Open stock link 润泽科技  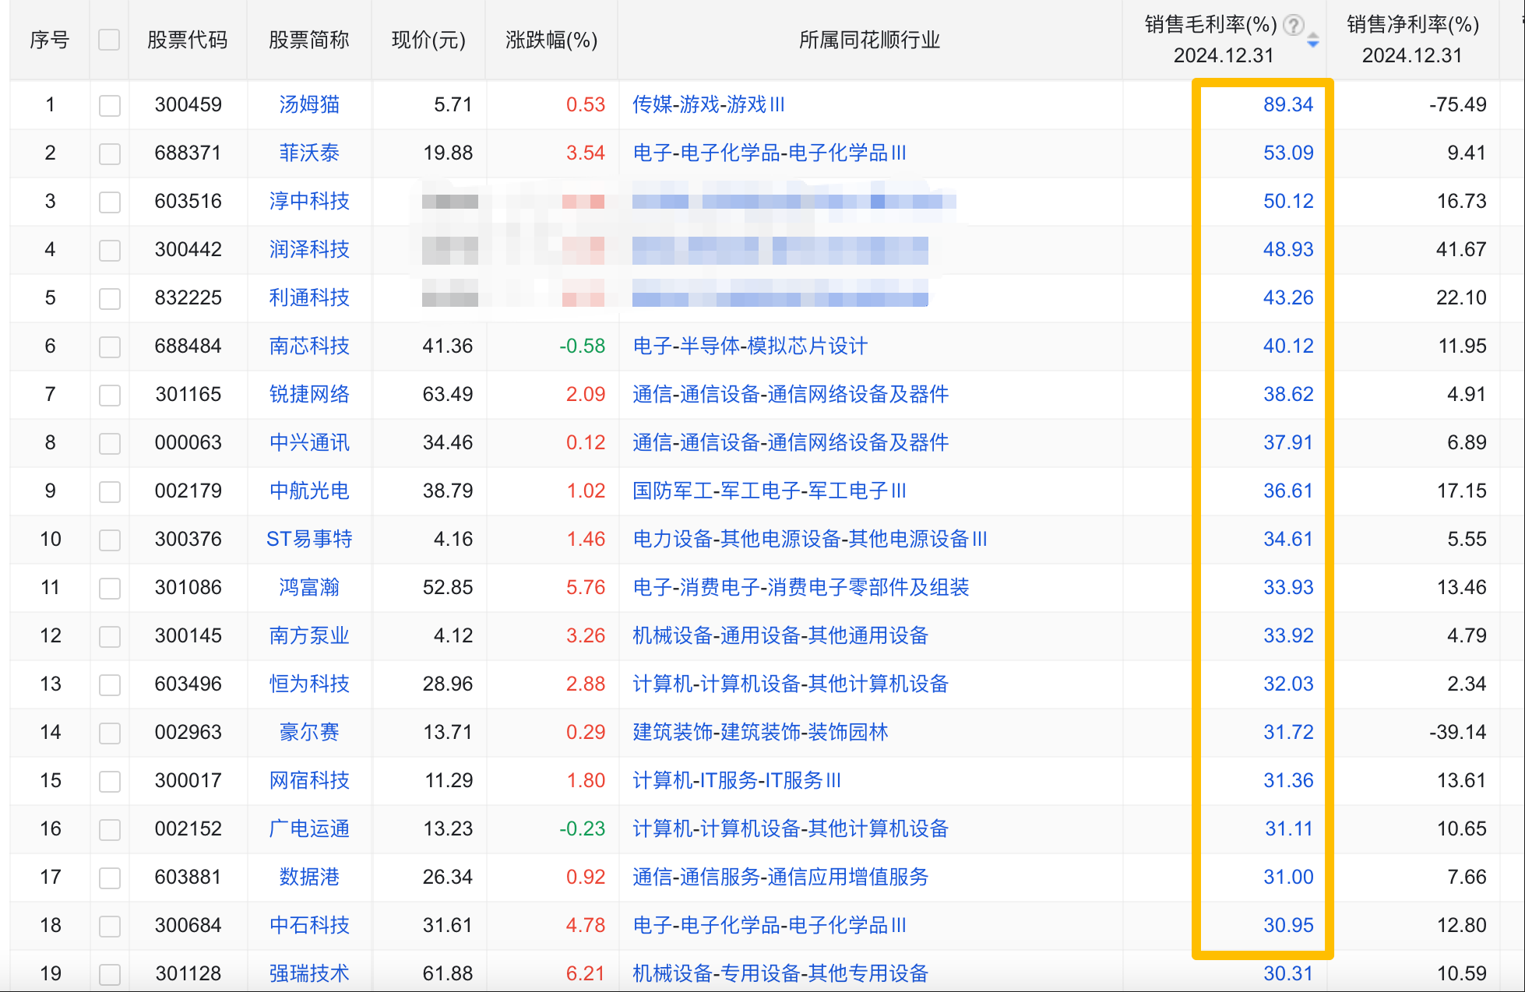coord(309,249)
